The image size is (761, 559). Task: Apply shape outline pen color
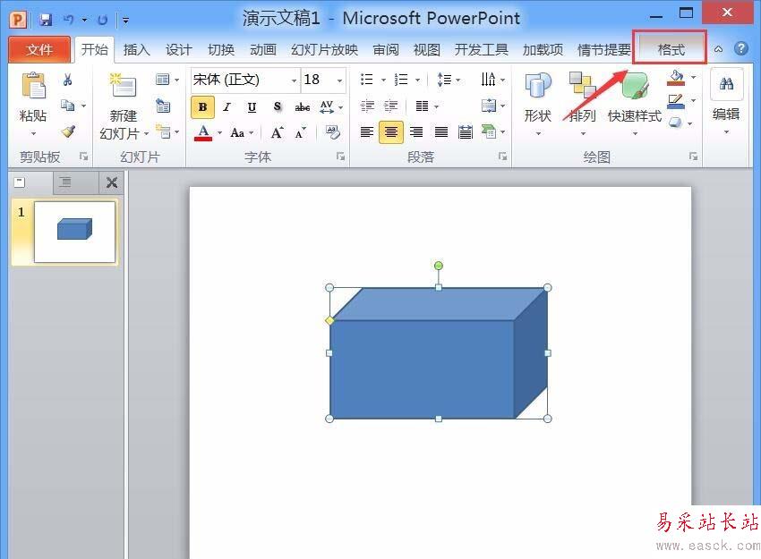(676, 101)
